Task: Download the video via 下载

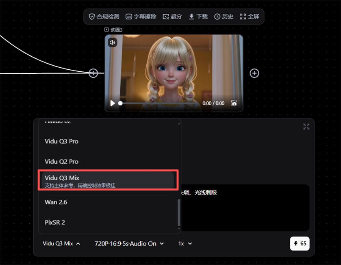Action: [x=198, y=17]
